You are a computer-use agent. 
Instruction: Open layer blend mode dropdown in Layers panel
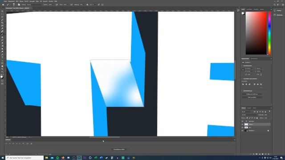(249, 115)
